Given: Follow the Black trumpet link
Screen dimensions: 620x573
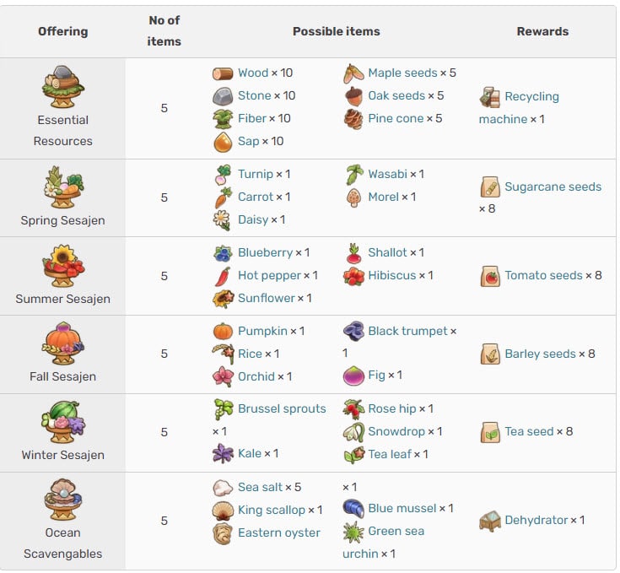Looking at the screenshot, I should [407, 332].
